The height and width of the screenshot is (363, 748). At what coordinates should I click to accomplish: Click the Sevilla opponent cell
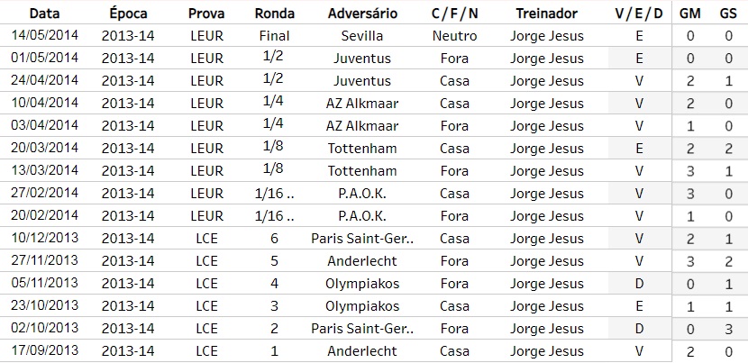click(x=362, y=36)
